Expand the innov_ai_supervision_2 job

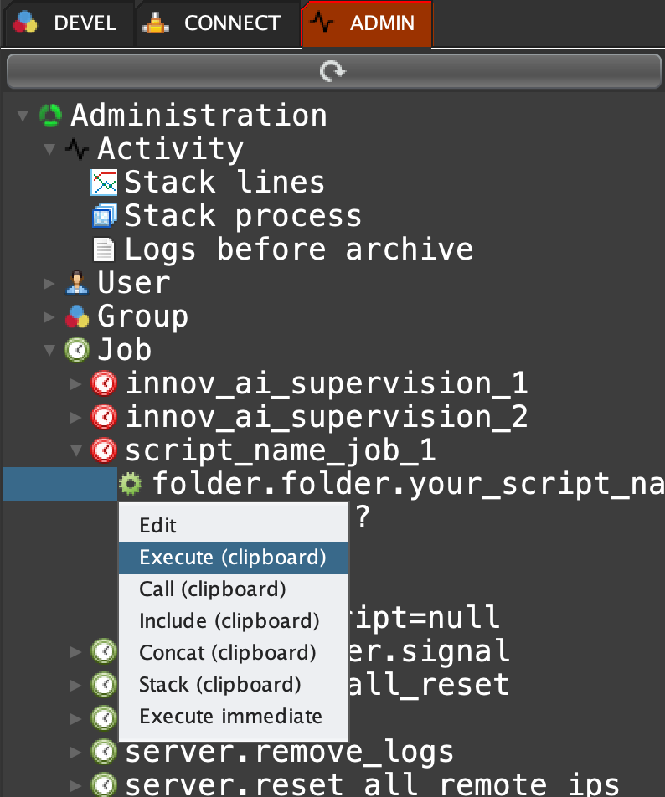77,417
